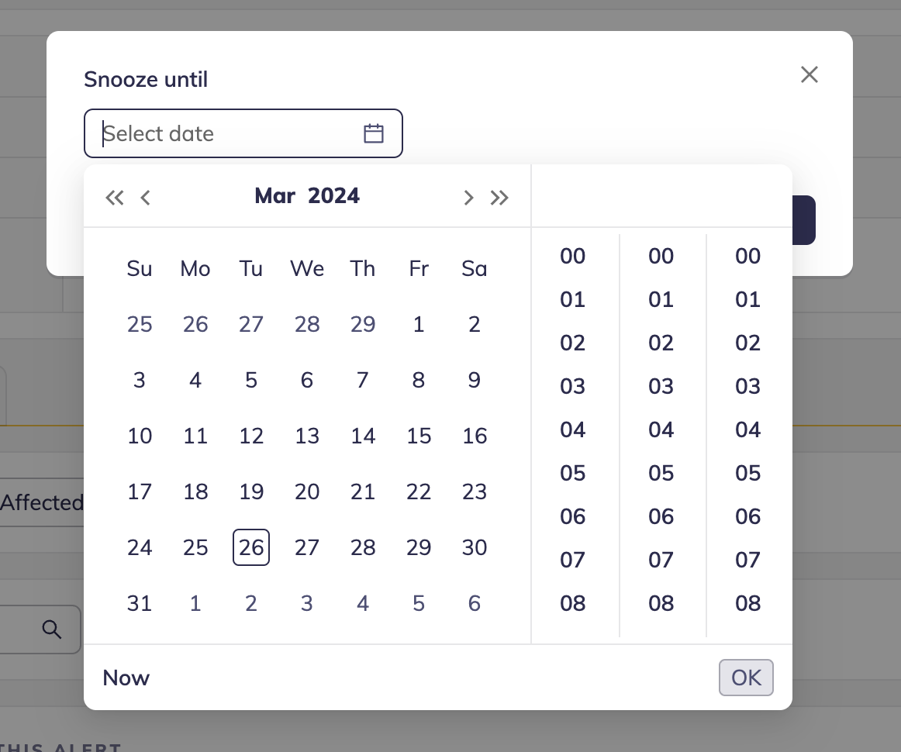901x752 pixels.
Task: Expand the Affected field on the left
Action: [x=43, y=502]
